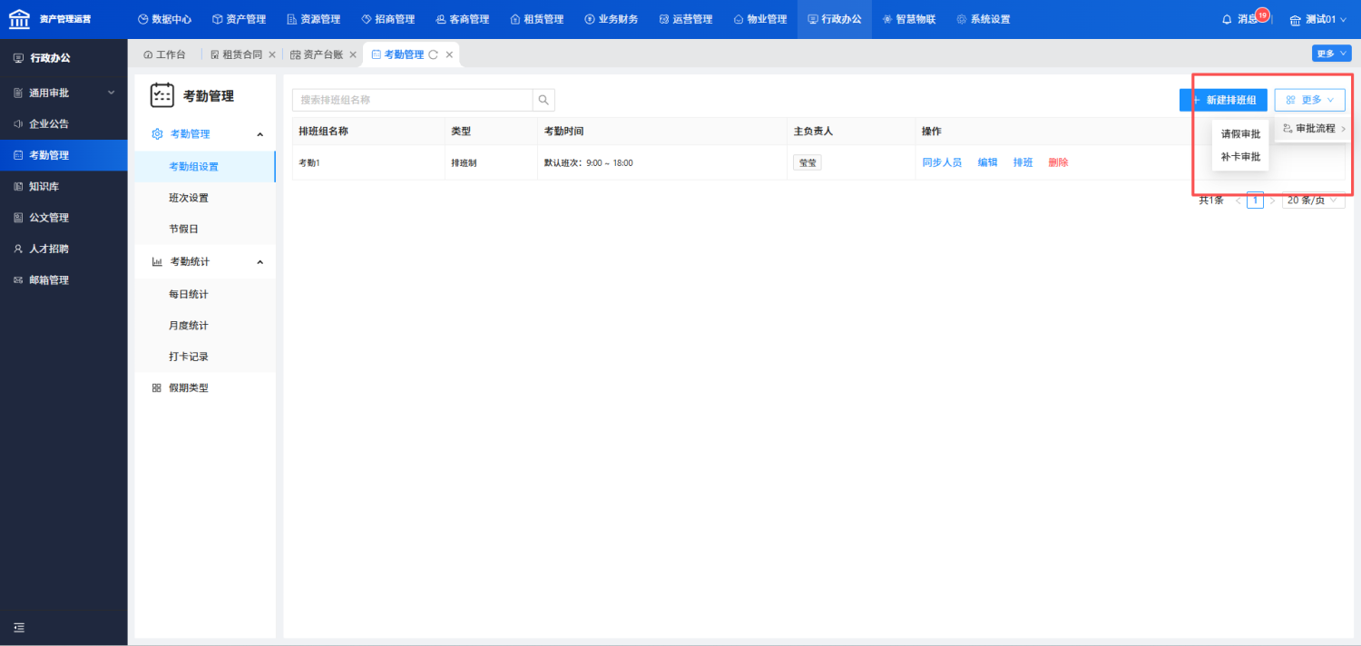This screenshot has height=646, width=1361.
Task: Expand the 审批流程 submenu entry
Action: point(1314,129)
